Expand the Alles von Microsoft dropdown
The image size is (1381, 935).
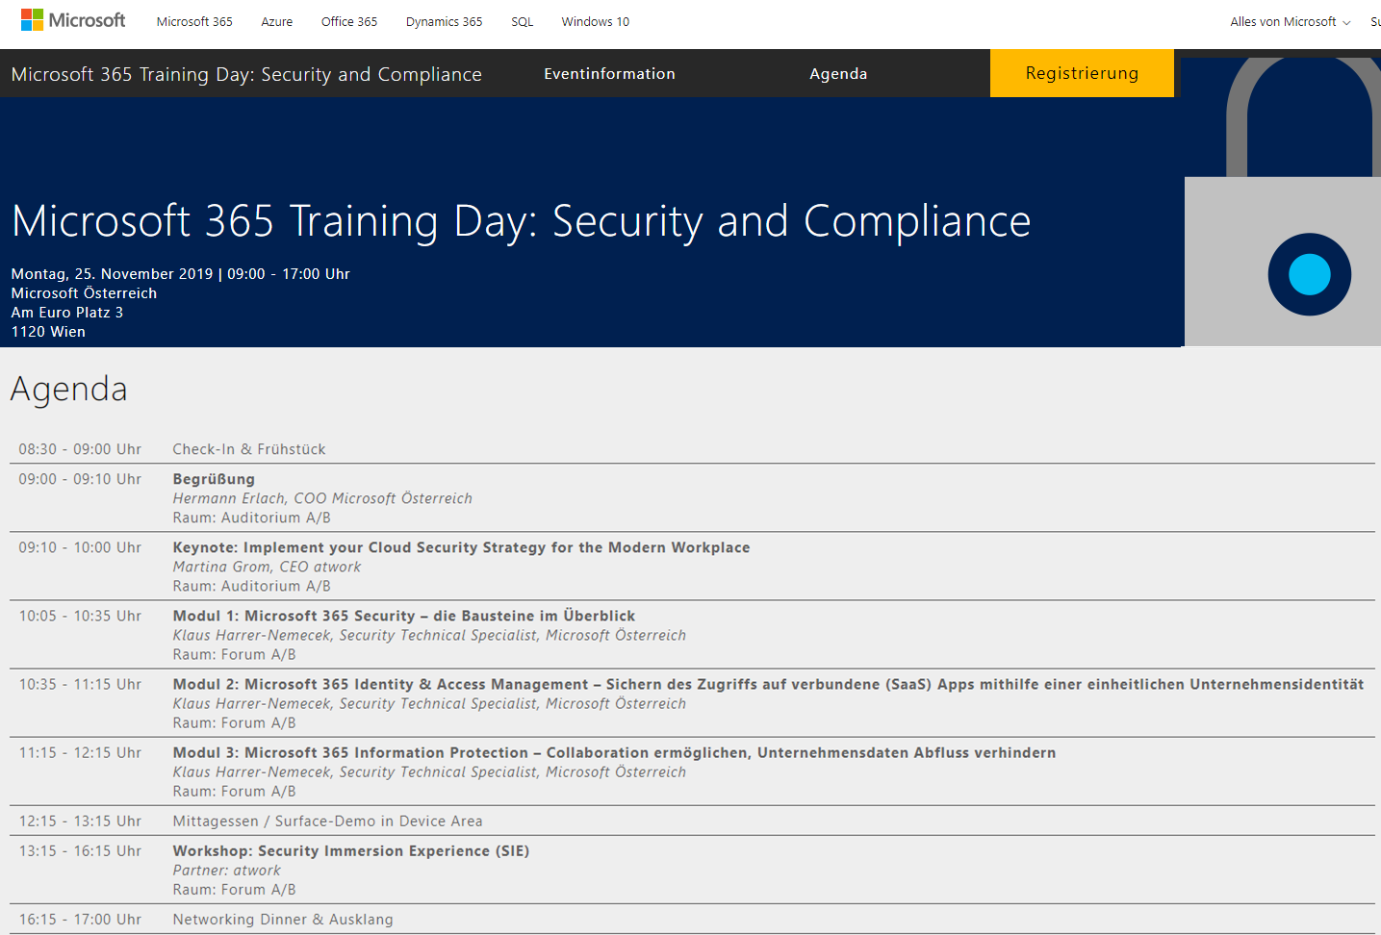tap(1290, 21)
